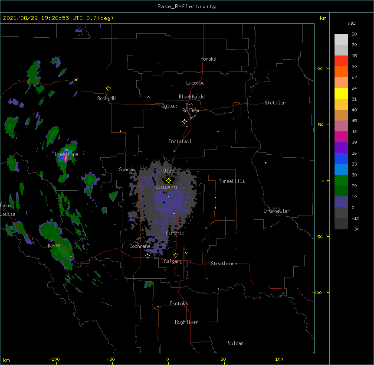The image size is (374, 365).
Task: Click the Limestone label over the storm cell
Action: pyautogui.click(x=66, y=154)
